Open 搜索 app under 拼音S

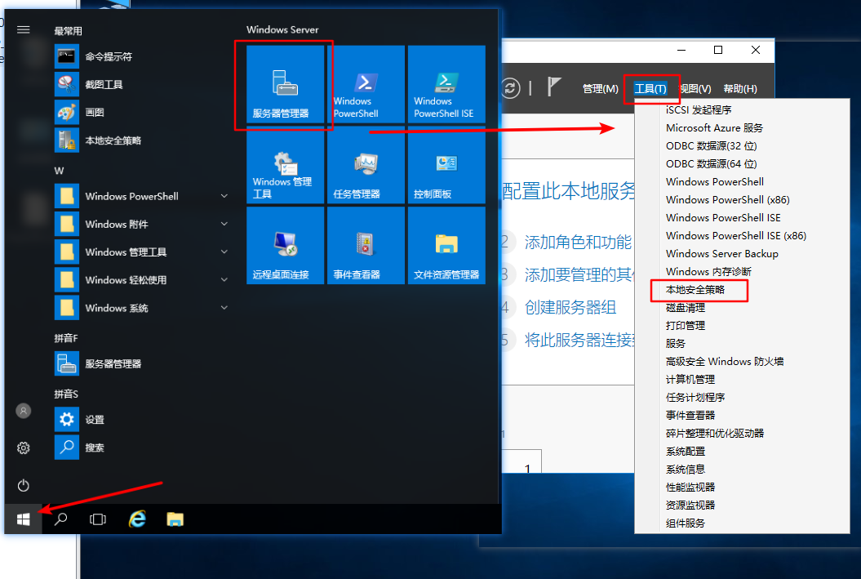(x=142, y=448)
